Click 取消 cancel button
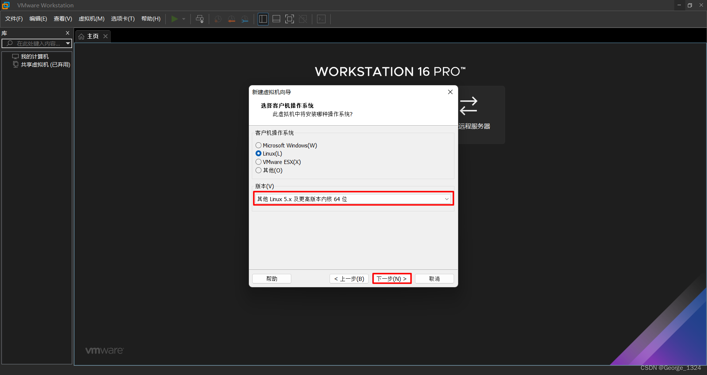 coord(435,279)
